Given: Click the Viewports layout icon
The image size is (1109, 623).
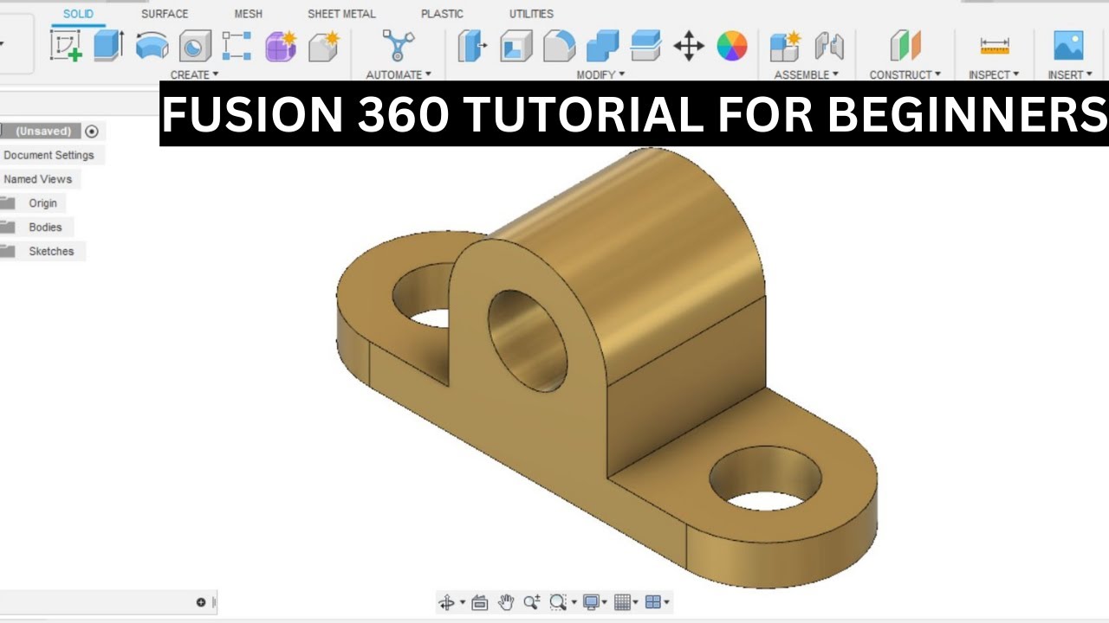Looking at the screenshot, I should (x=654, y=602).
